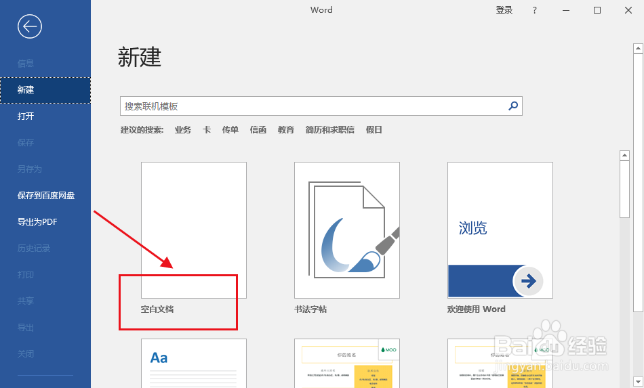Select the middle MOO resume template thumbnail
Screen dimensions: 644x388
tap(347, 364)
